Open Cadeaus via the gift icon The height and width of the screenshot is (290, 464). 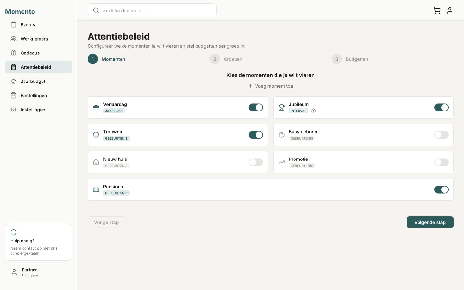(14, 53)
